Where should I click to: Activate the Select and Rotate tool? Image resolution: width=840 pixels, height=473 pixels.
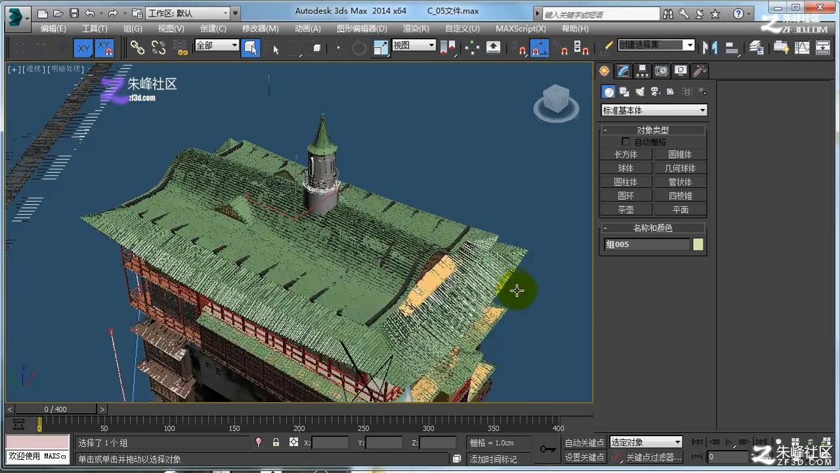(360, 47)
